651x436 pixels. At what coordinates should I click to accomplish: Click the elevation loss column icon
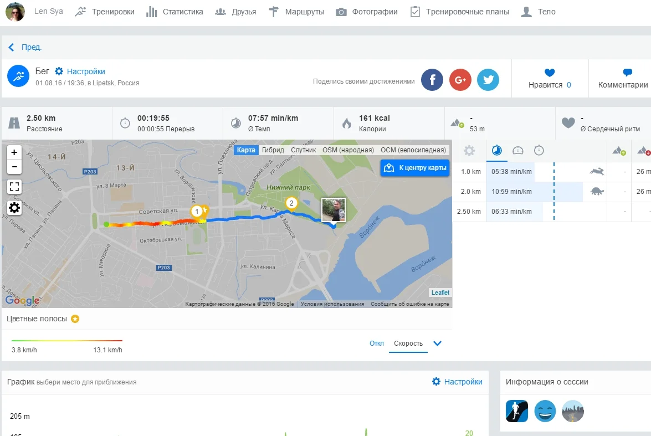(x=644, y=151)
